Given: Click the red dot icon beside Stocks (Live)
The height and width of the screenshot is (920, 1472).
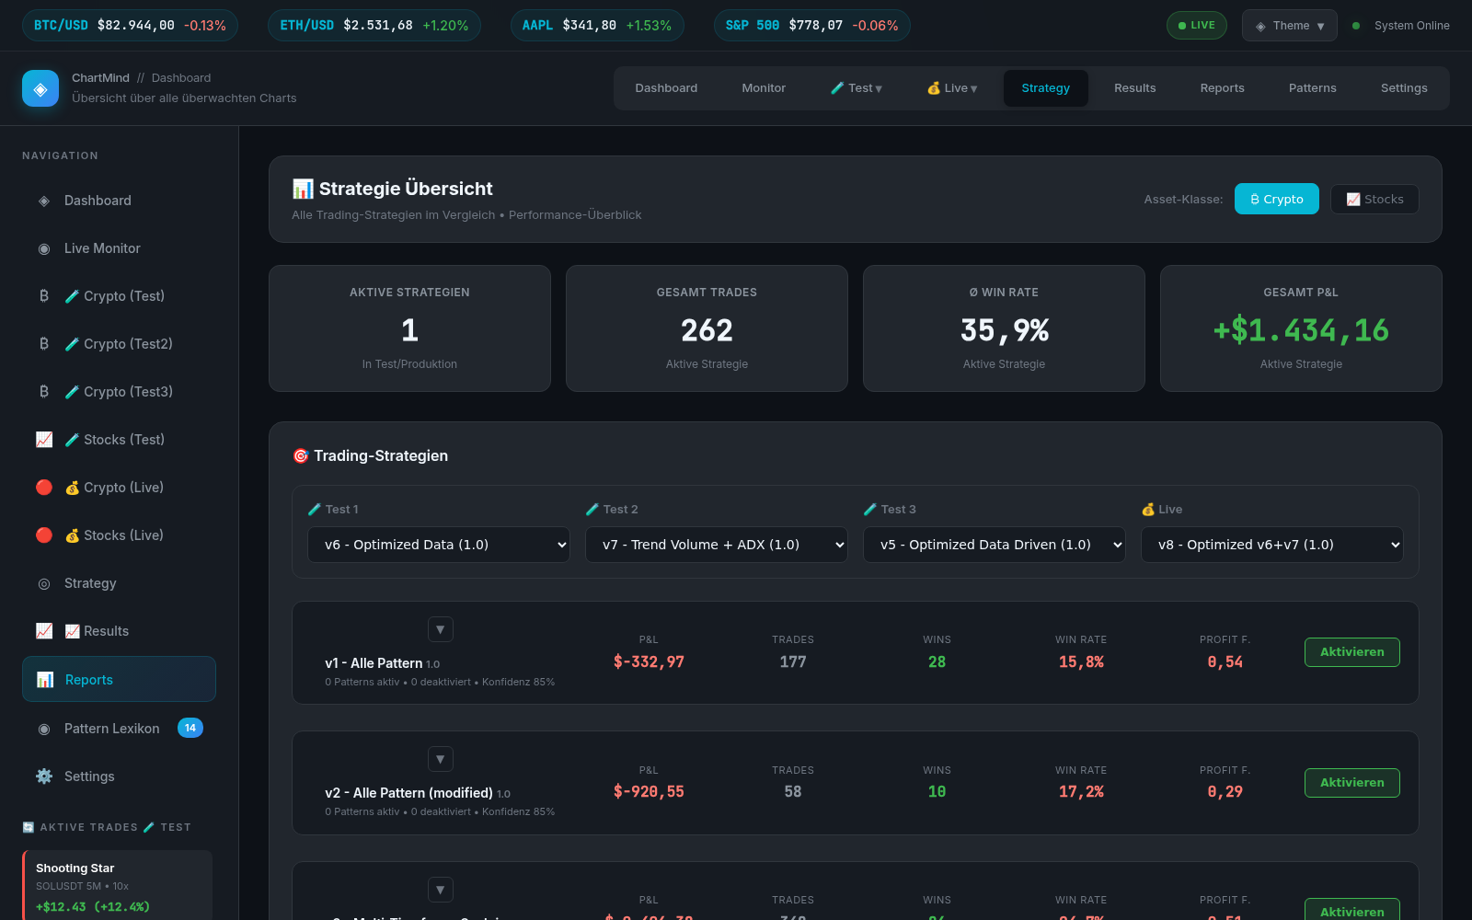Looking at the screenshot, I should pos(44,535).
